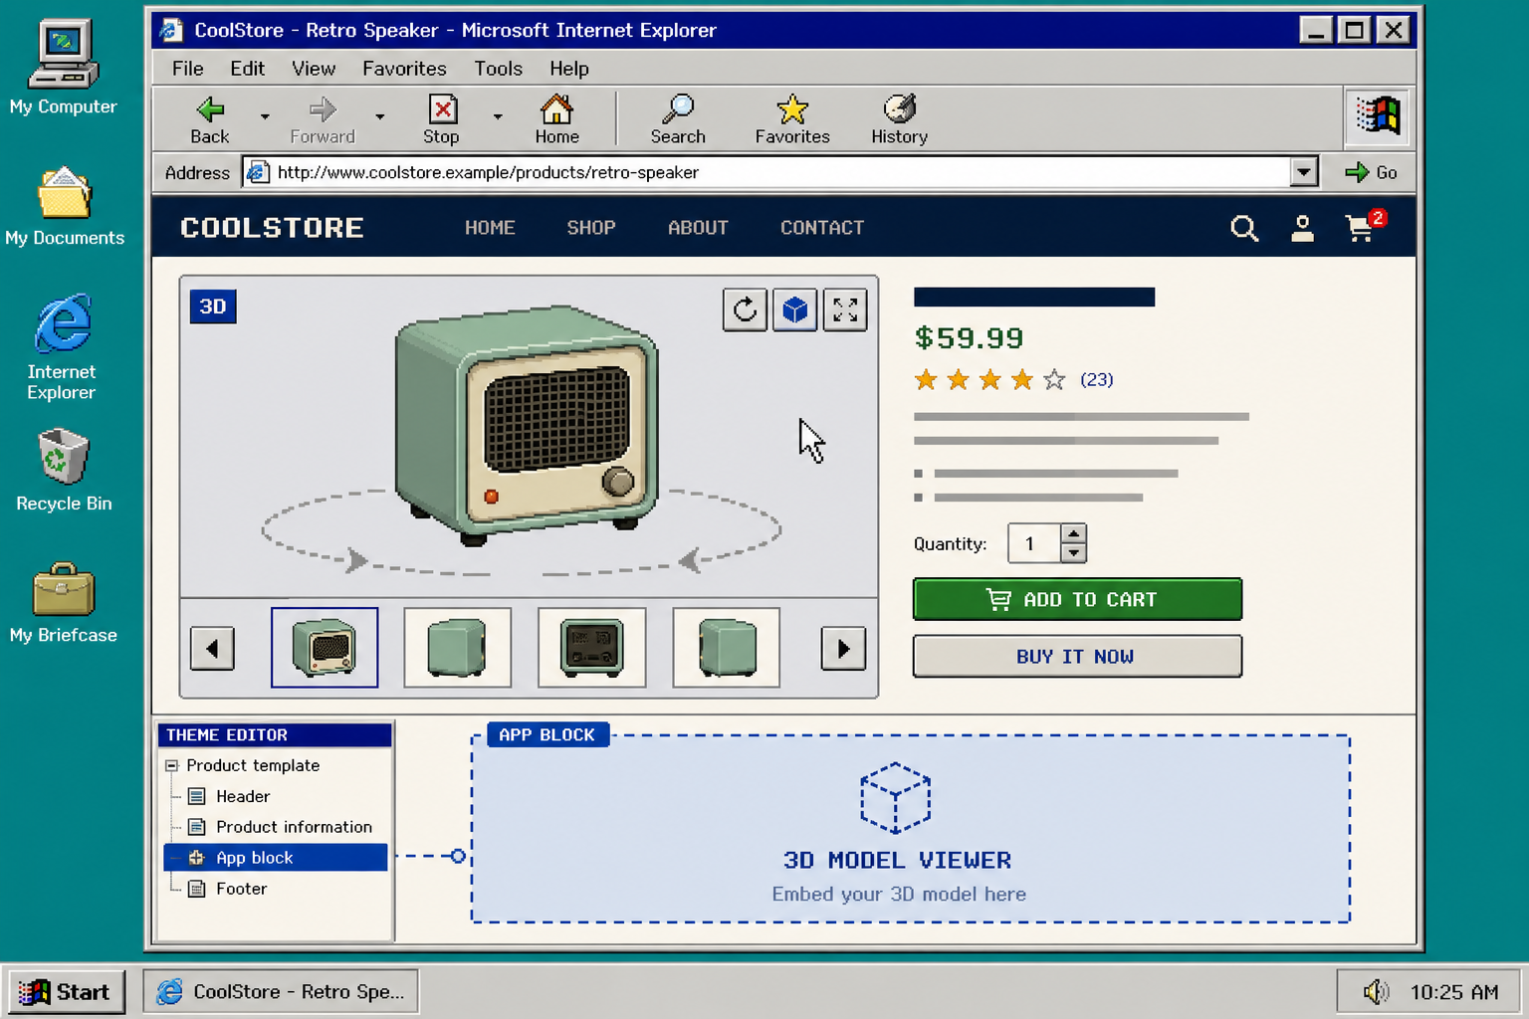Image resolution: width=1529 pixels, height=1019 pixels.
Task: Click the 3D Model Viewer cube placeholder
Action: [896, 798]
